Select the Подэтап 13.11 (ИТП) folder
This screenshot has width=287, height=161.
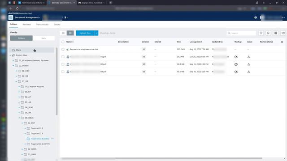click(40, 144)
